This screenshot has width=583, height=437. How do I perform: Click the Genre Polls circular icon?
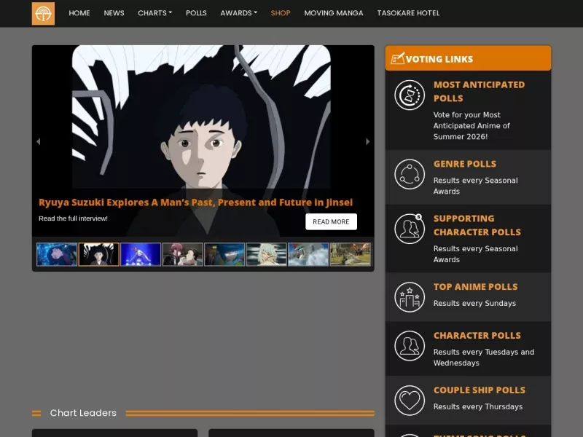click(x=410, y=174)
